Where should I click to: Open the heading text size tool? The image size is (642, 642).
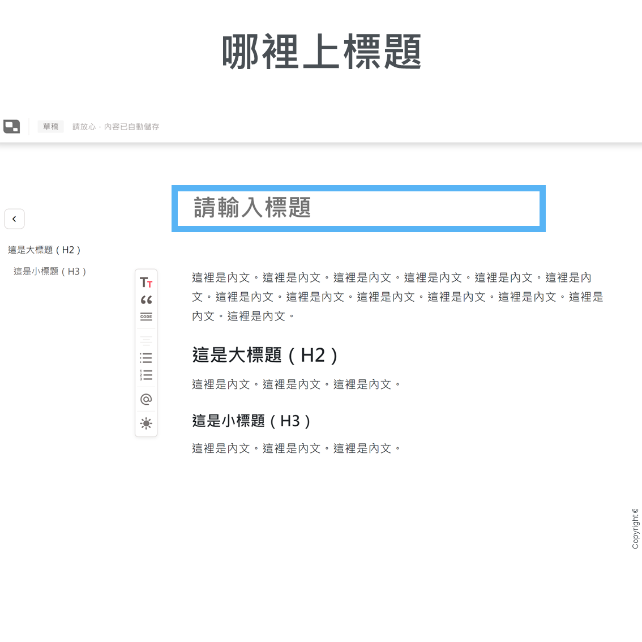(146, 283)
